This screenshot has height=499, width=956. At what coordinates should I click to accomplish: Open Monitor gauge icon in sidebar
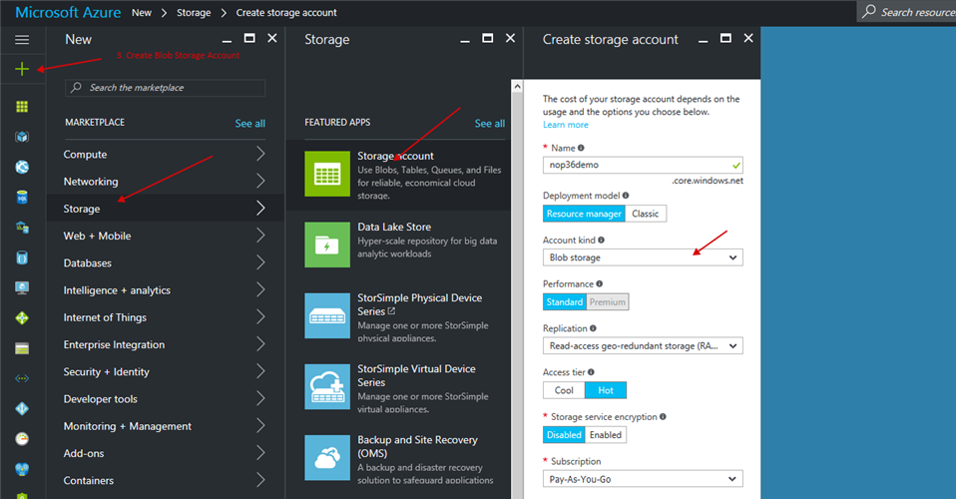(22, 438)
